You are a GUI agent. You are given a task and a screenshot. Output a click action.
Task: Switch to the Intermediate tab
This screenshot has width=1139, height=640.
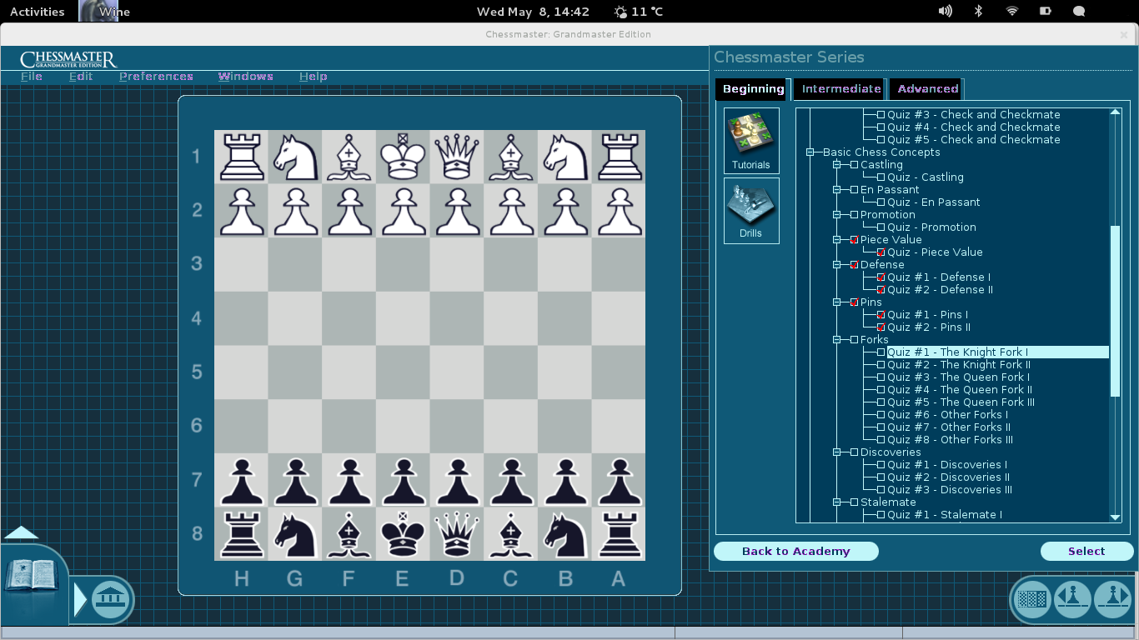click(x=841, y=88)
